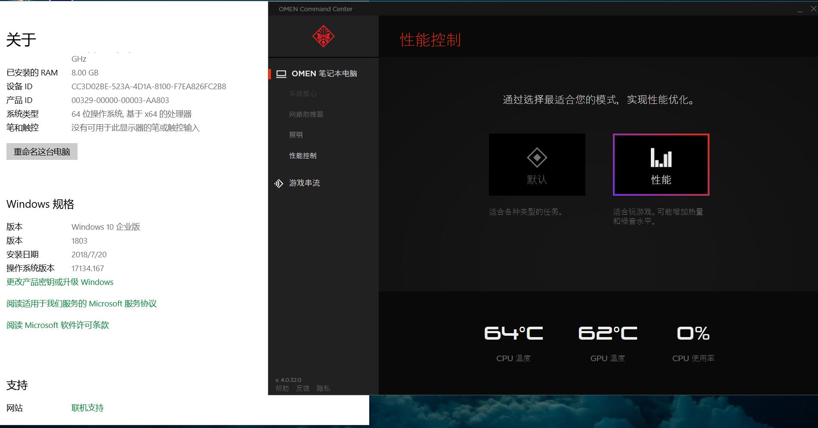
Task: Click the 8.00 GB RAM value
Action: point(85,73)
